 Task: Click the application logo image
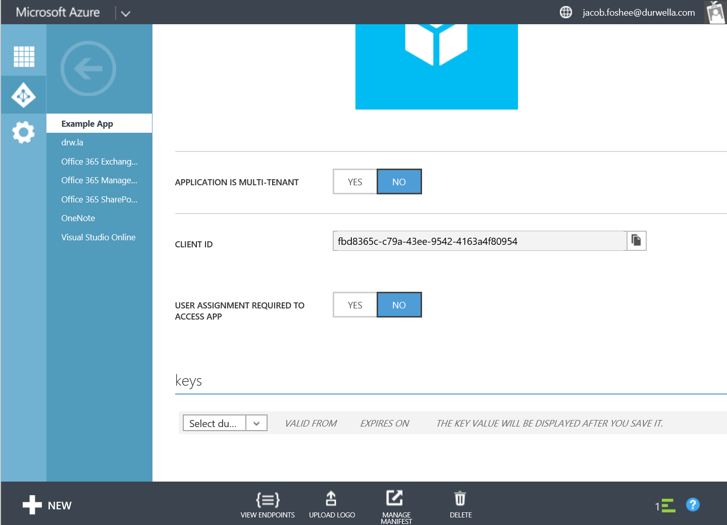437,67
